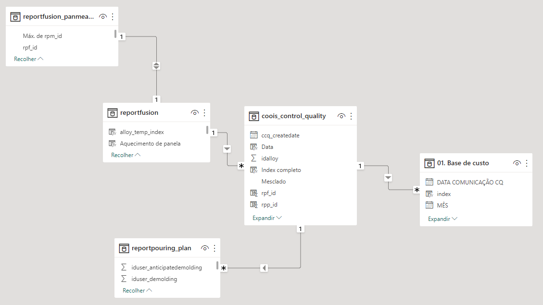
Task: Click the reportfusion_panmea table scrollbar
Action: (115, 34)
